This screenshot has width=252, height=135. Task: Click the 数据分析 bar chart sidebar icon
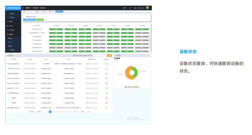pos(7,21)
